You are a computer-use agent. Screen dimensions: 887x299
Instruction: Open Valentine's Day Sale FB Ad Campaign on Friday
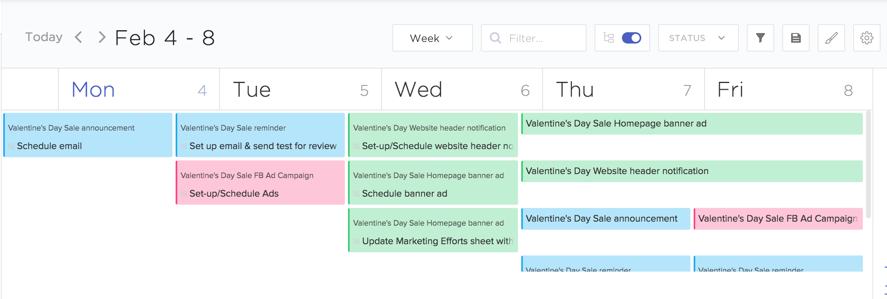point(778,218)
